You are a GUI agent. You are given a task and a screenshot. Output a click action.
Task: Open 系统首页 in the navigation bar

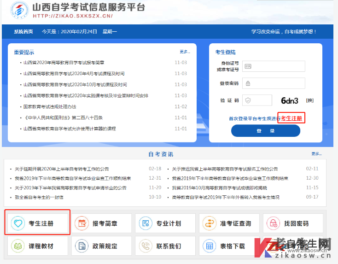[23, 32]
